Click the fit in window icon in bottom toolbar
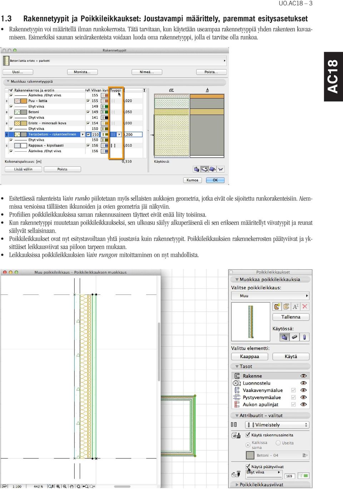The height and width of the screenshot is (489, 343). pyautogui.click(x=79, y=486)
